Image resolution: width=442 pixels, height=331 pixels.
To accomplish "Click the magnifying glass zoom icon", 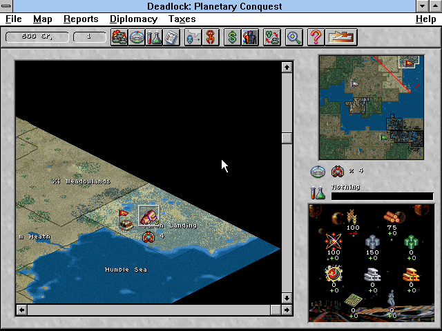I will point(294,37).
